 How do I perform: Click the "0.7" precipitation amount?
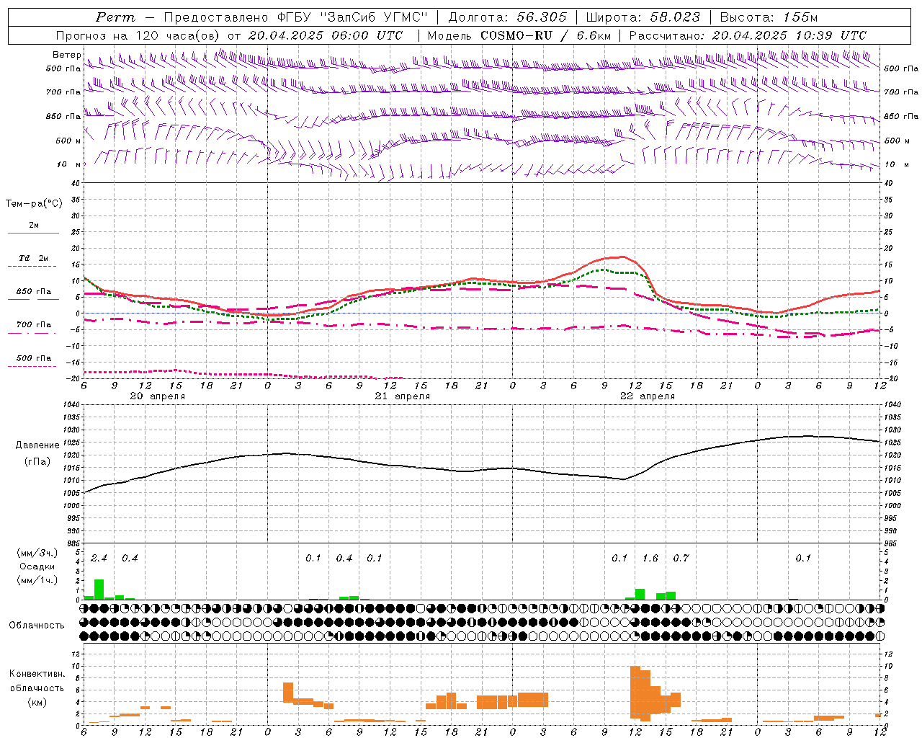point(681,558)
